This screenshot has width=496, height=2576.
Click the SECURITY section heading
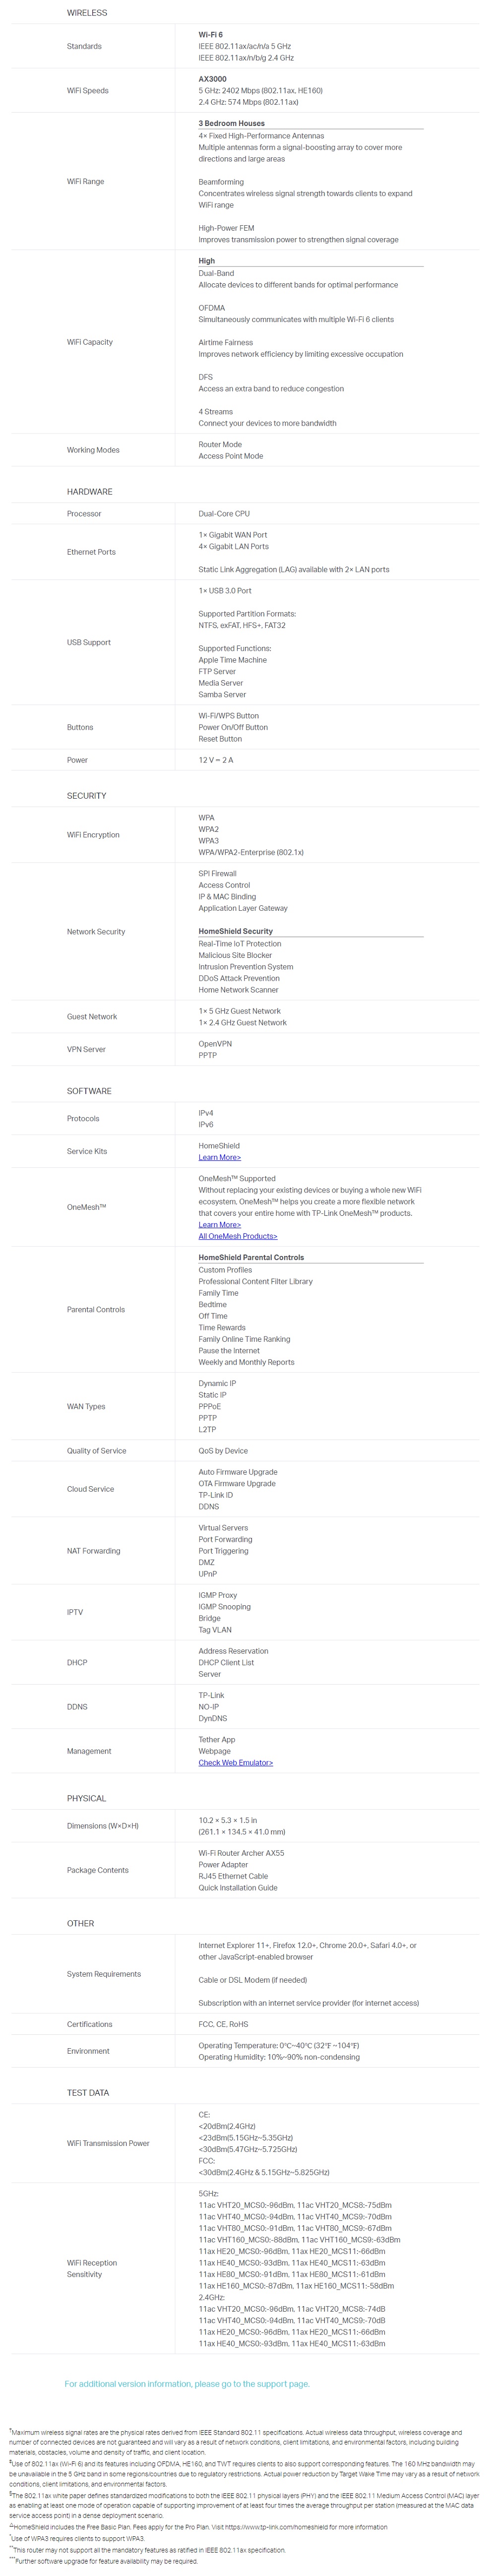(x=86, y=796)
